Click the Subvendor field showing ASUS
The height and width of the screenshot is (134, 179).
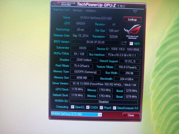[83, 48]
